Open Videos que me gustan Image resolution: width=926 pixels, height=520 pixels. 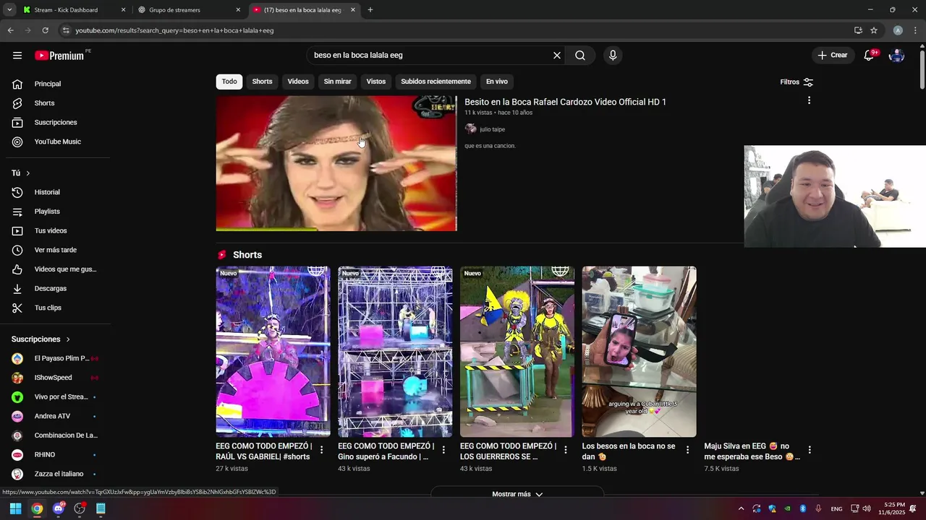pos(55,269)
